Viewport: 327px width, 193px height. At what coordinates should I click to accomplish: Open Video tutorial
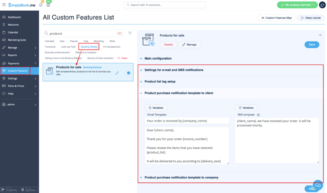pos(311,18)
